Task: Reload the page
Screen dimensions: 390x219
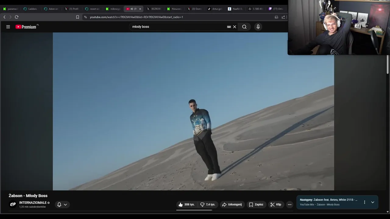Action: click(x=17, y=17)
